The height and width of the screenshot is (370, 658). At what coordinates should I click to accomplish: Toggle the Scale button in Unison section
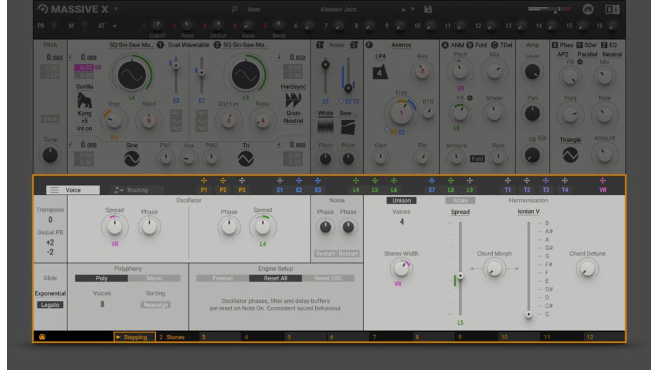point(460,200)
